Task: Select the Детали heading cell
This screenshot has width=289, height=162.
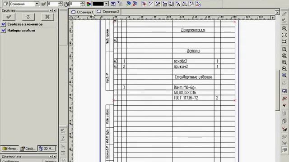Action: 193,51
